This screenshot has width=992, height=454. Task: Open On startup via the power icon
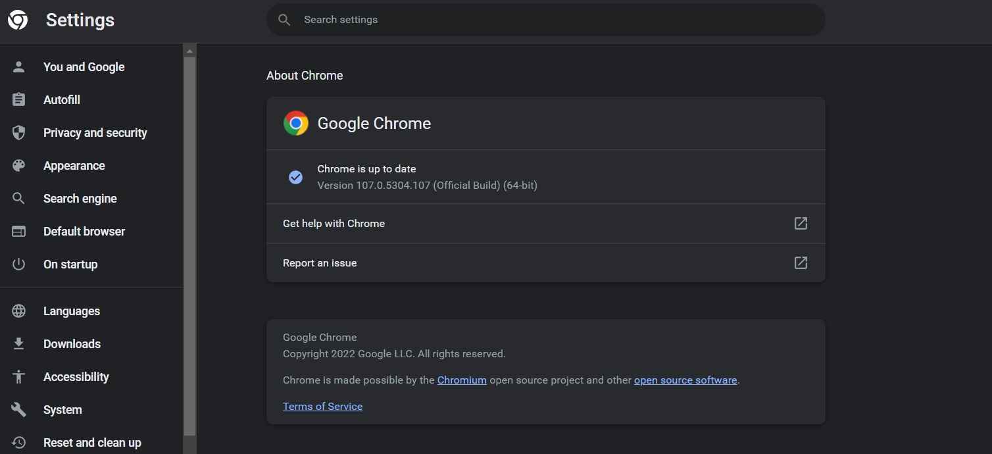18,264
